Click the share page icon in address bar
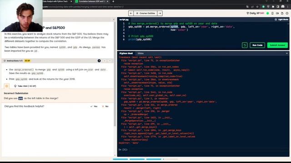Image resolution: width=291 pixels, height=163 pixels. point(252,7)
